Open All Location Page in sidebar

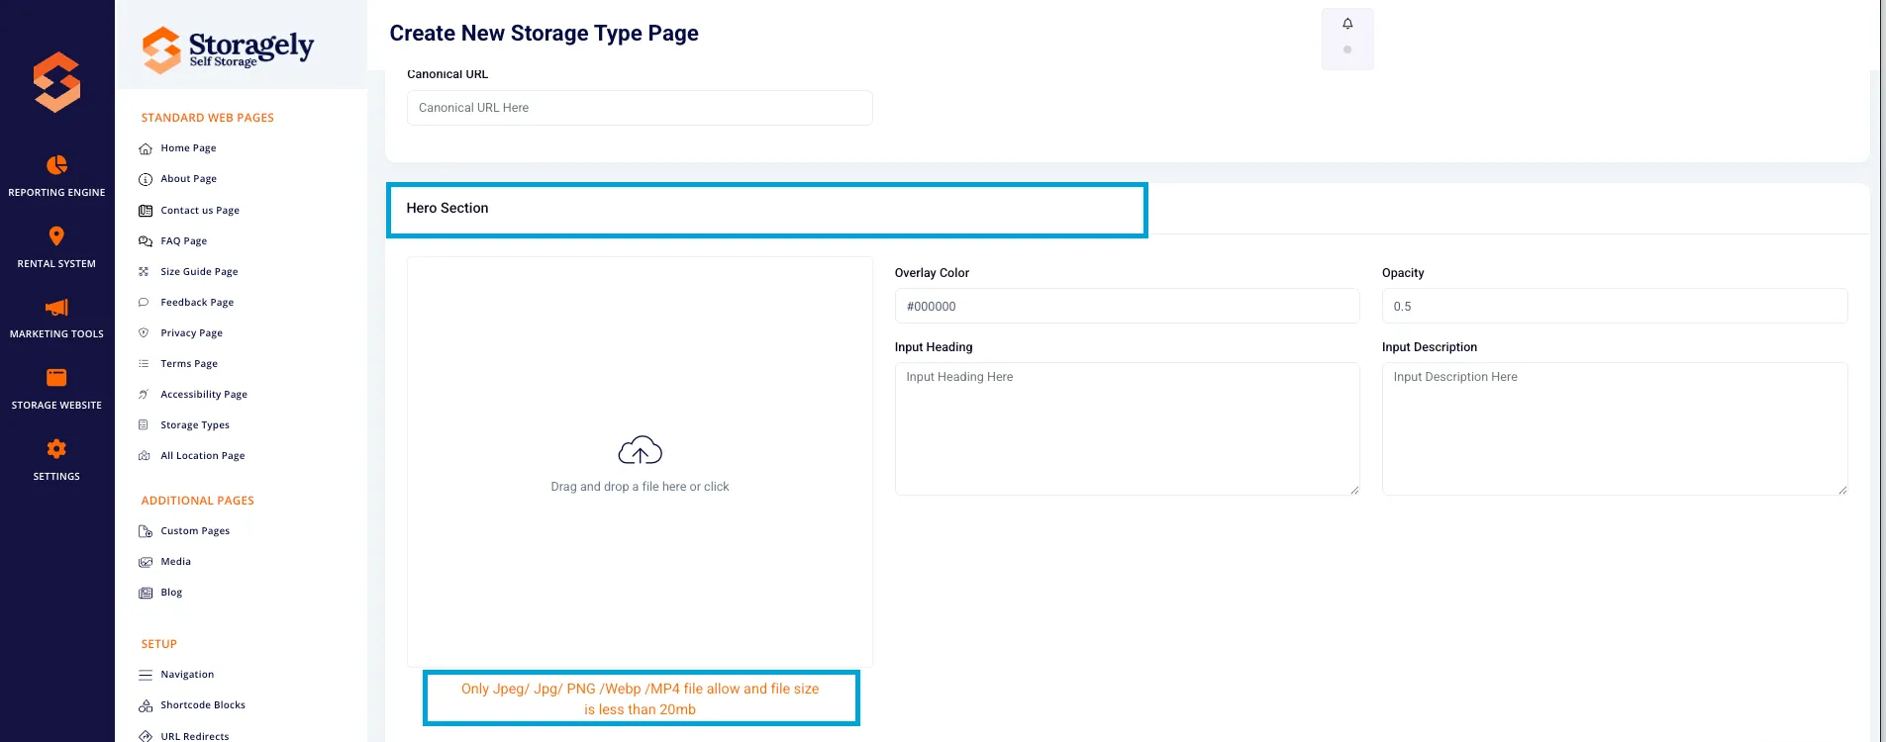(203, 456)
